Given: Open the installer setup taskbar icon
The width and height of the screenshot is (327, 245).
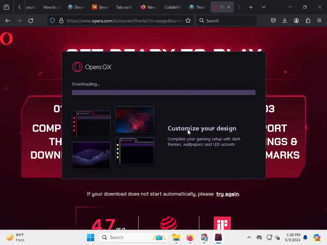Looking at the screenshot, I should pos(204,237).
